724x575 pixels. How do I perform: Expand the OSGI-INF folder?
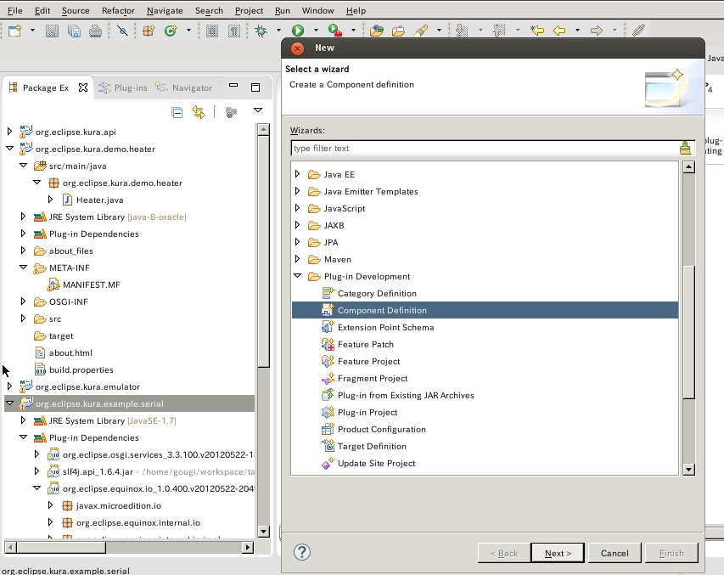(x=23, y=302)
